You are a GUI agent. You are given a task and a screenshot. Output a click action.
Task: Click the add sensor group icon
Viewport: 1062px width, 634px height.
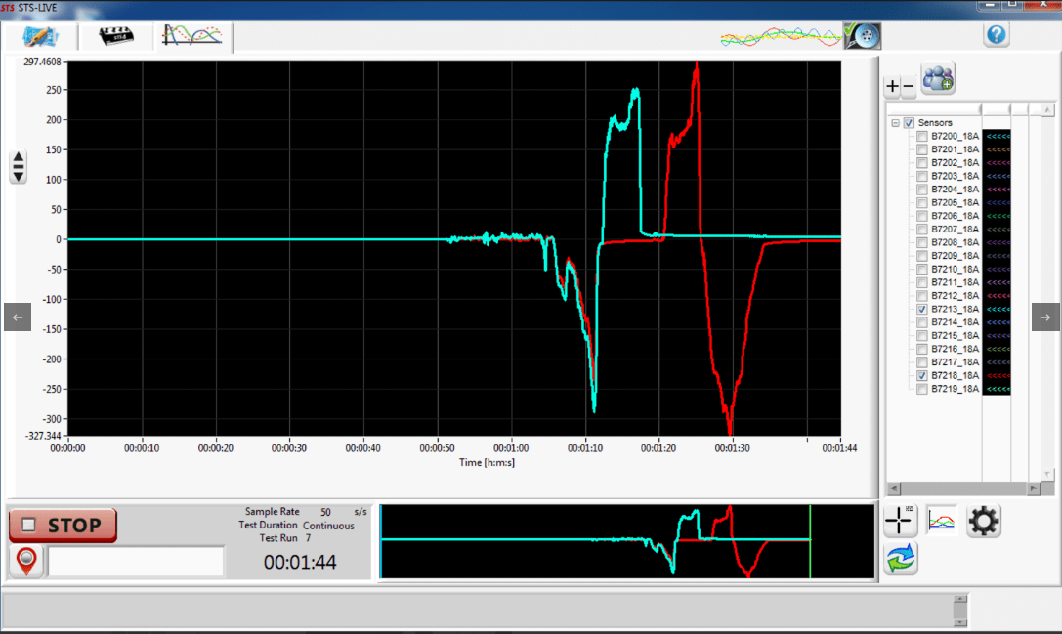[938, 78]
